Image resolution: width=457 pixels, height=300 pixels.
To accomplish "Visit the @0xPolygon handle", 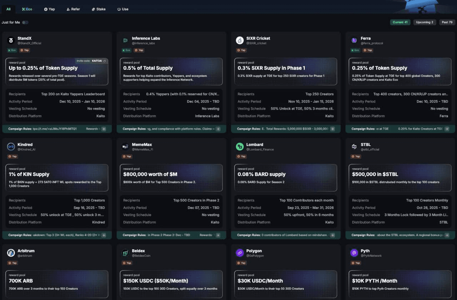I will click(x=256, y=256).
